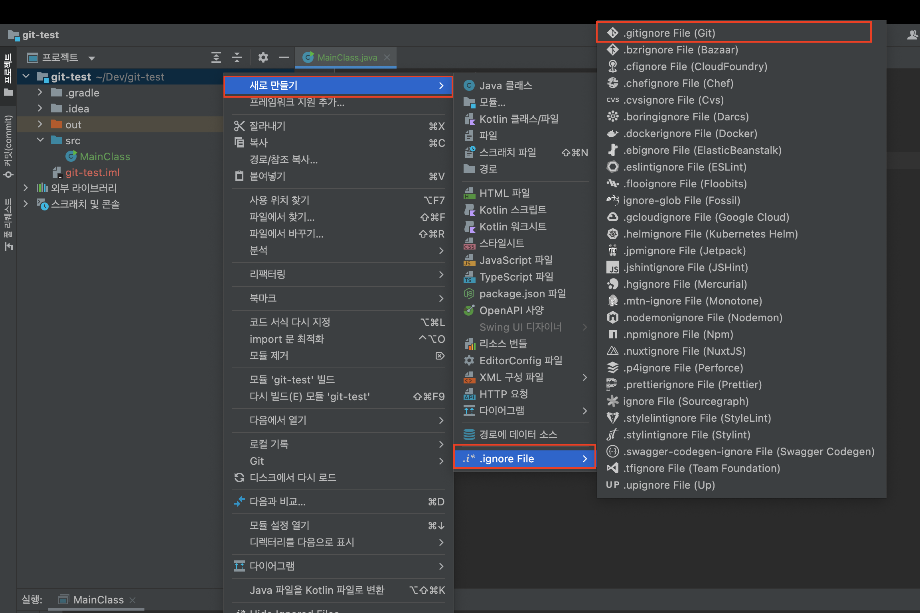
Task: Open the MainClass run tab at bottom
Action: [98, 599]
